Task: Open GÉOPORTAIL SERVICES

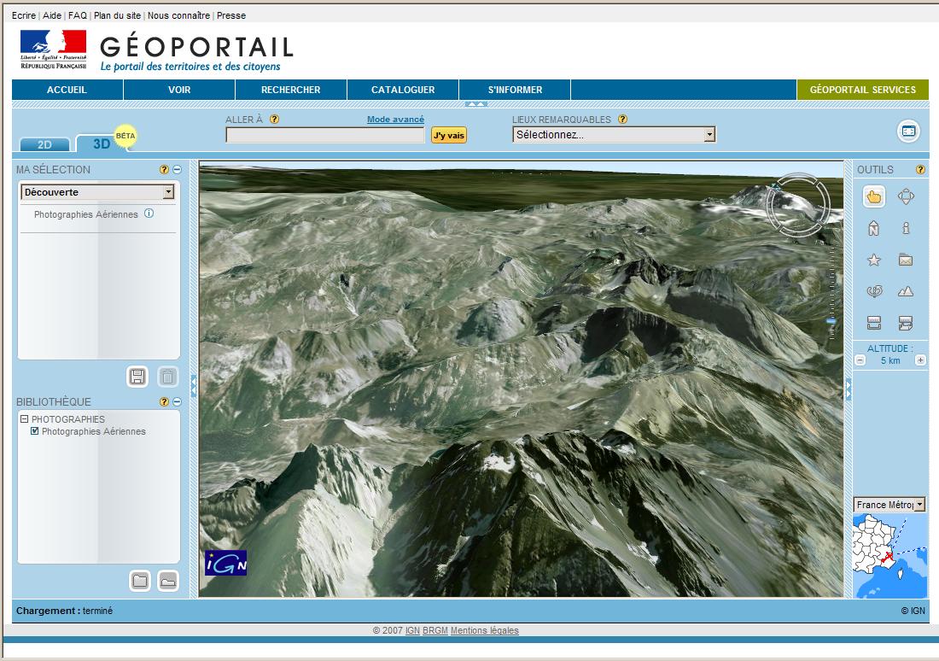Action: [863, 90]
